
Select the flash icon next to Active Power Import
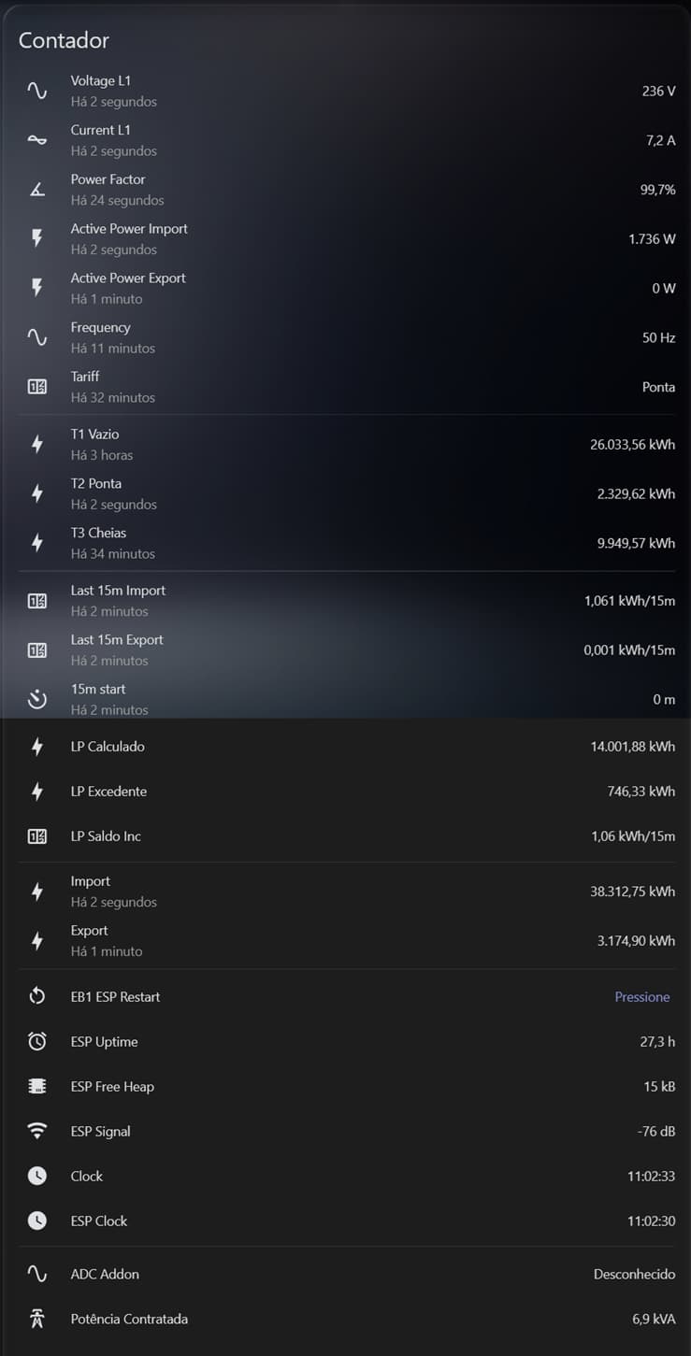pos(37,238)
